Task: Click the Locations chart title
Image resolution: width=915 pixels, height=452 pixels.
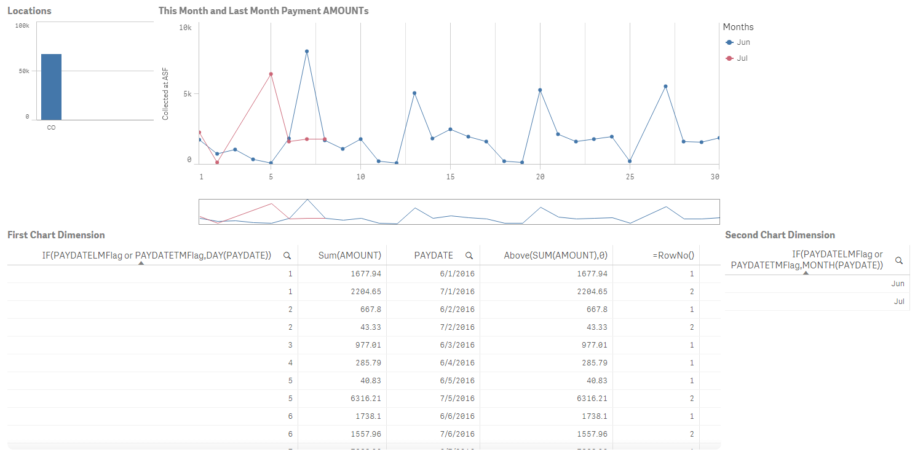Action: [30, 11]
